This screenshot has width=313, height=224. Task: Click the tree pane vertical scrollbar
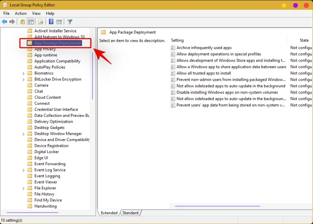(x=92, y=76)
